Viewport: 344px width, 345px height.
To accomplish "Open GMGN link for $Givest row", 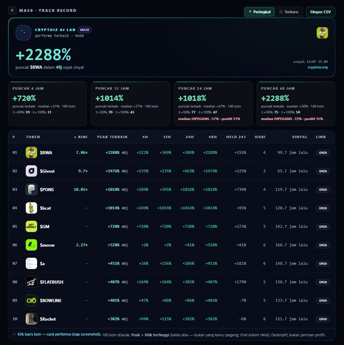I will click(323, 171).
